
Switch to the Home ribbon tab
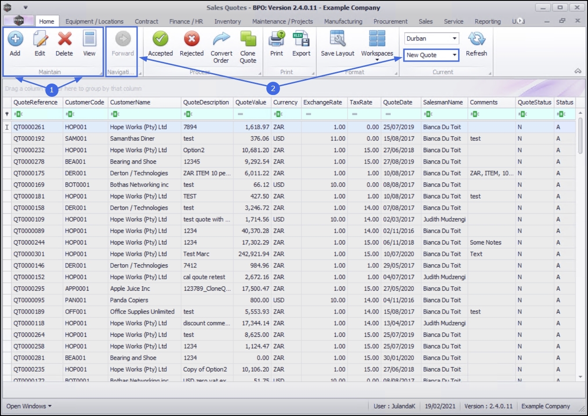(47, 21)
